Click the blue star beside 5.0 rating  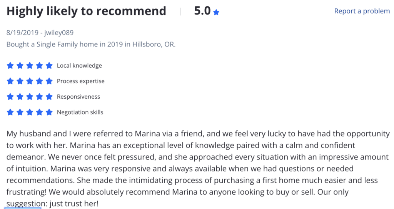pos(216,12)
